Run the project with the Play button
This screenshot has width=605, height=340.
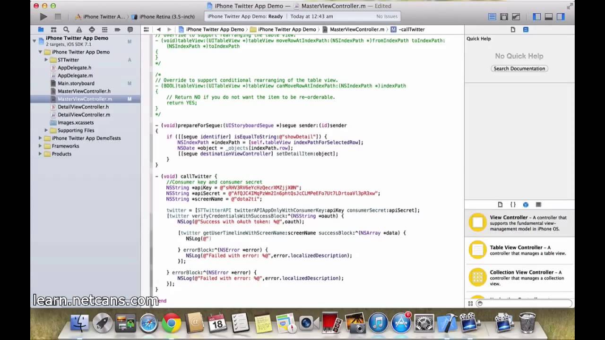(43, 17)
